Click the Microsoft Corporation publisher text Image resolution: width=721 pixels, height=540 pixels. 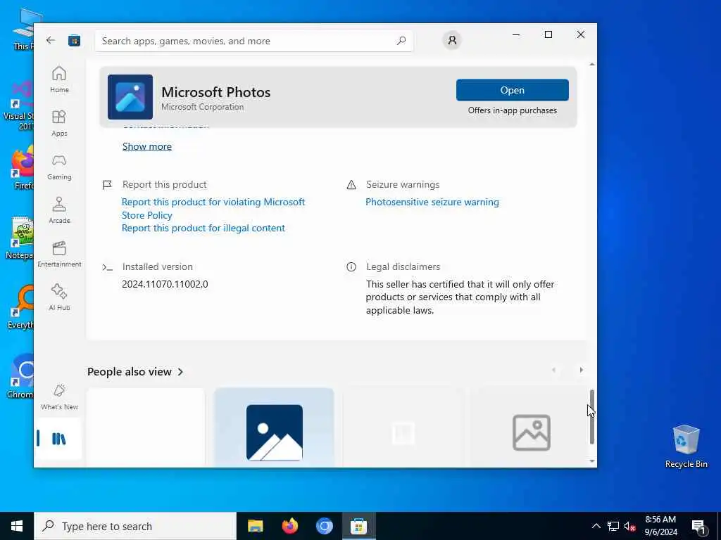[202, 107]
